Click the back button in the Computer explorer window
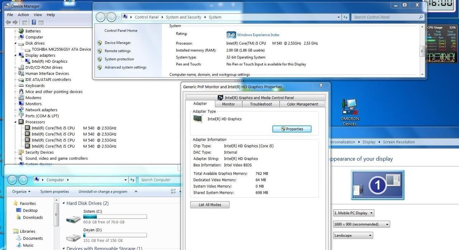This screenshot has width=459, height=250. tap(12, 180)
